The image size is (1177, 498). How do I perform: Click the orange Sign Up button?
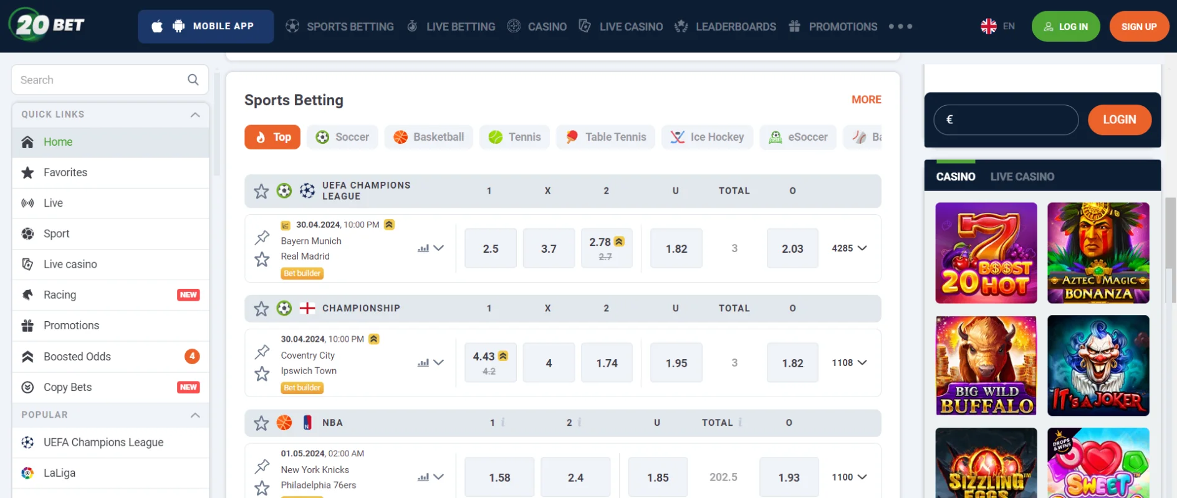pos(1139,26)
